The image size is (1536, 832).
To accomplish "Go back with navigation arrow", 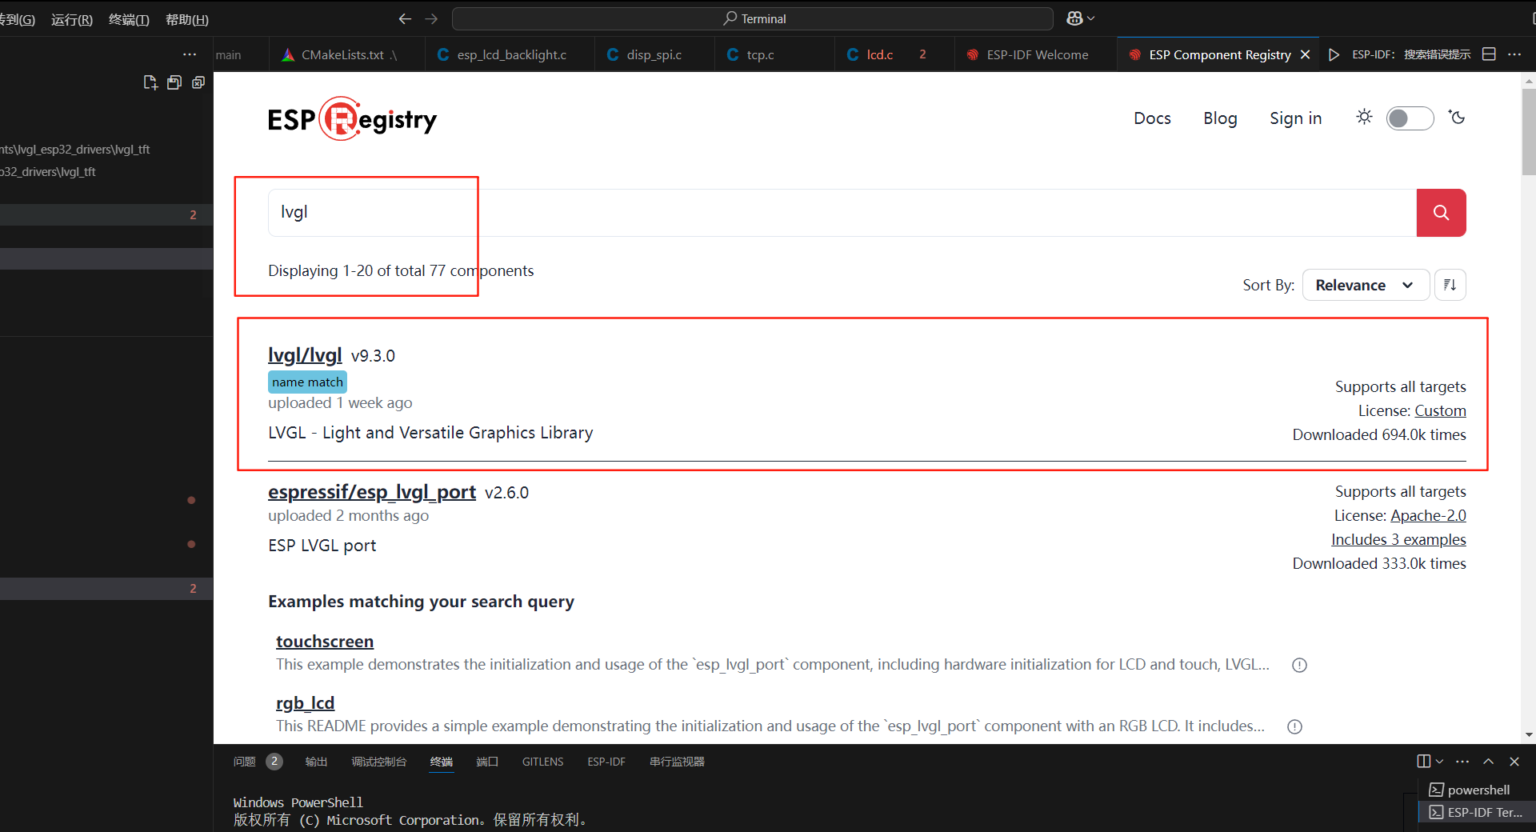I will pyautogui.click(x=405, y=18).
